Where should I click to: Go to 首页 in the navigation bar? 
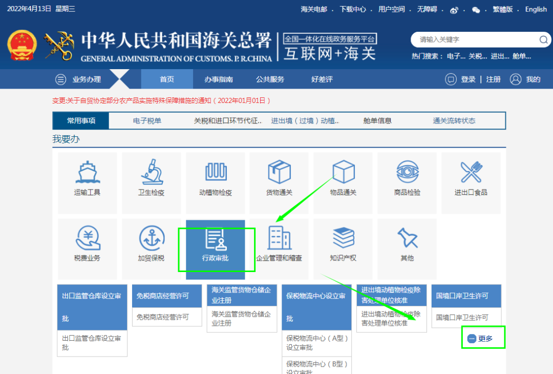coord(167,79)
